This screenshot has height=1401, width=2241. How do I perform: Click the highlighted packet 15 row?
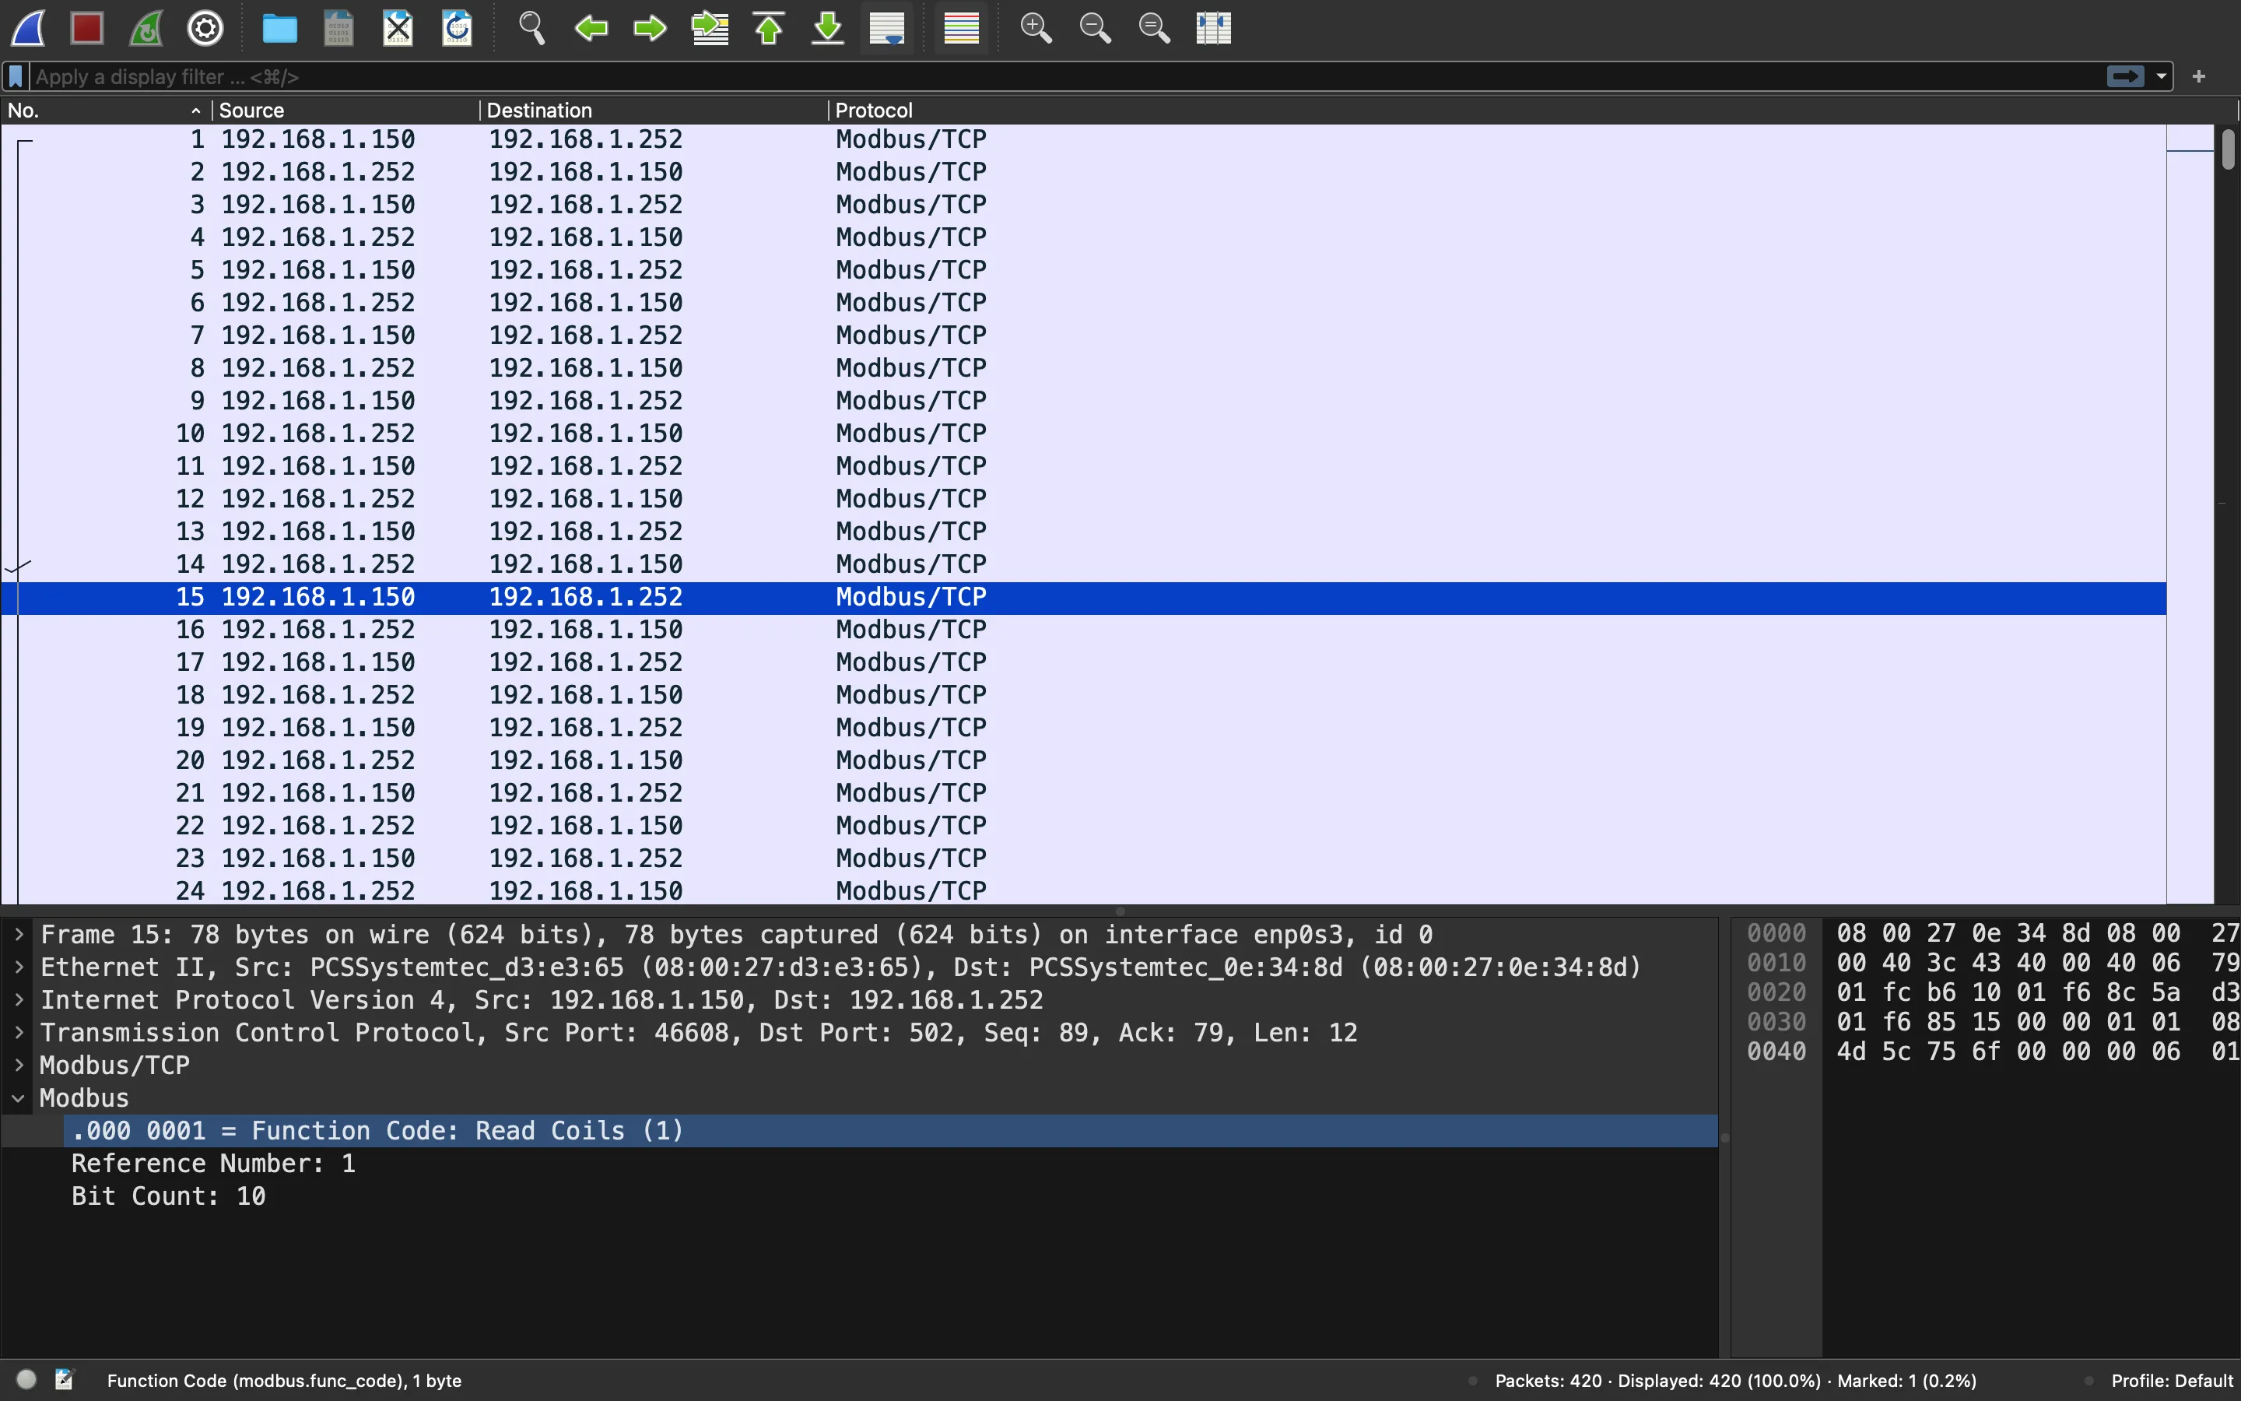[1083, 597]
